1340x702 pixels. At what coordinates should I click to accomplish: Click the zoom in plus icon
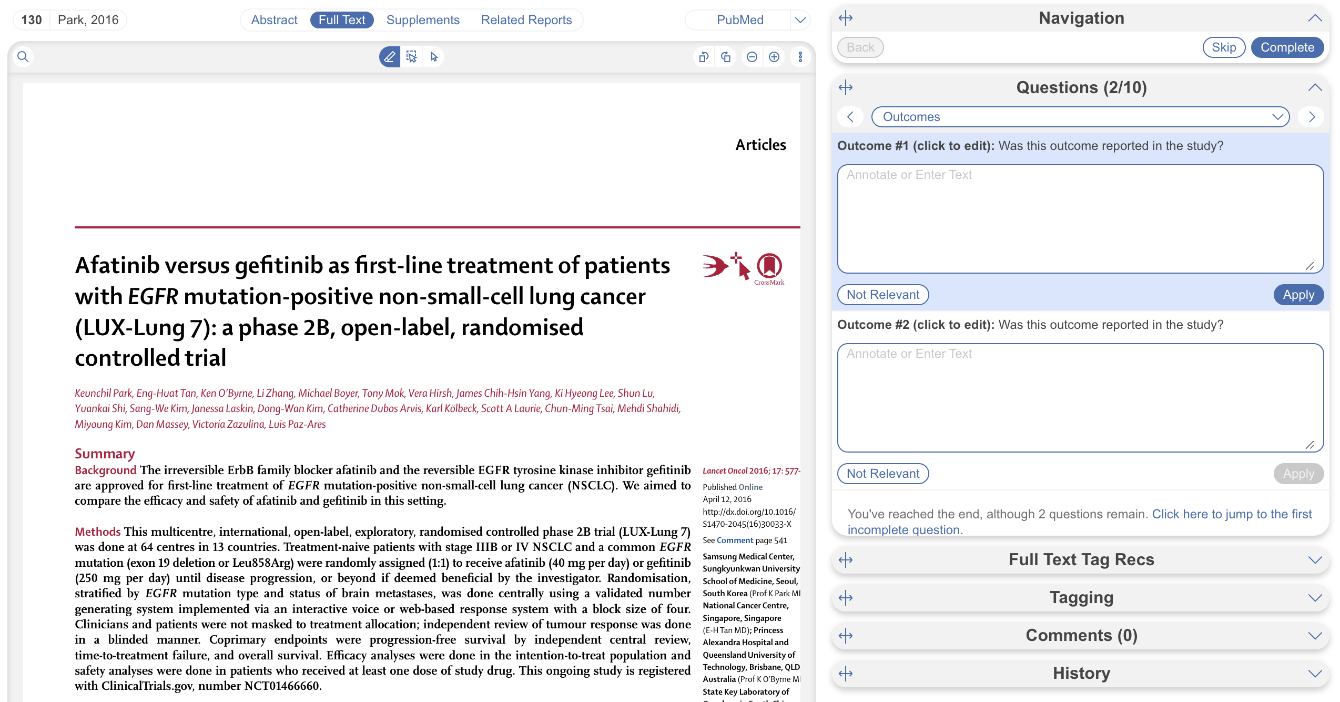tap(774, 57)
